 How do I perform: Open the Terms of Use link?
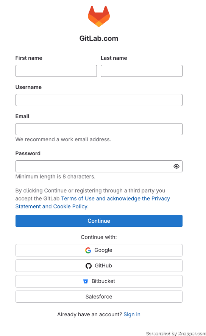pos(78,198)
